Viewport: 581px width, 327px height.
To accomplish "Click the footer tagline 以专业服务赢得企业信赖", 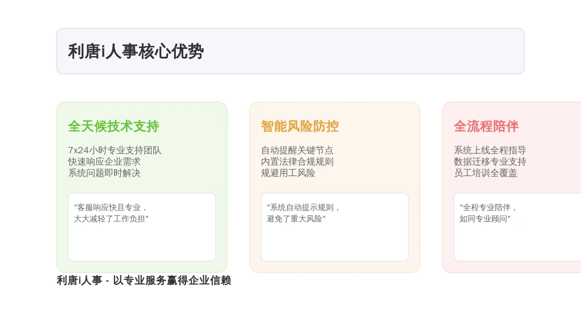I will 172,280.
